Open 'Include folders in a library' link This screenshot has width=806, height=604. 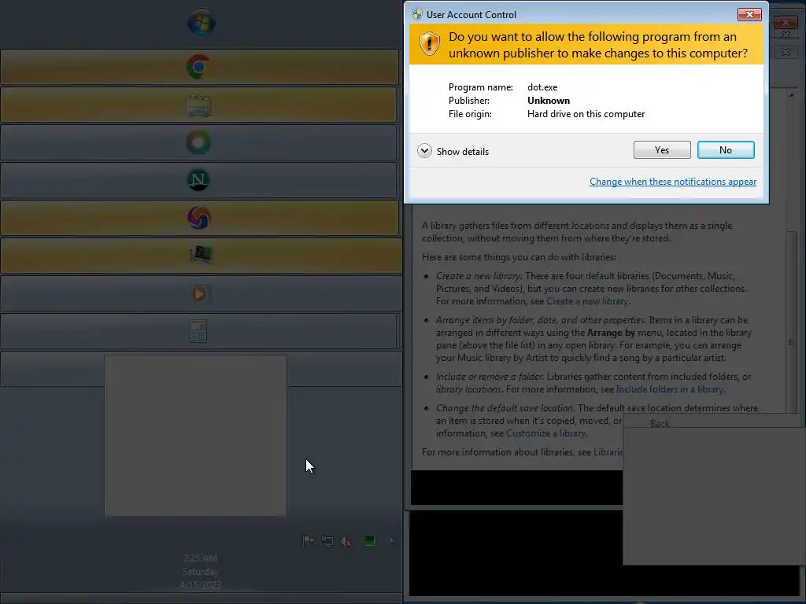click(670, 389)
